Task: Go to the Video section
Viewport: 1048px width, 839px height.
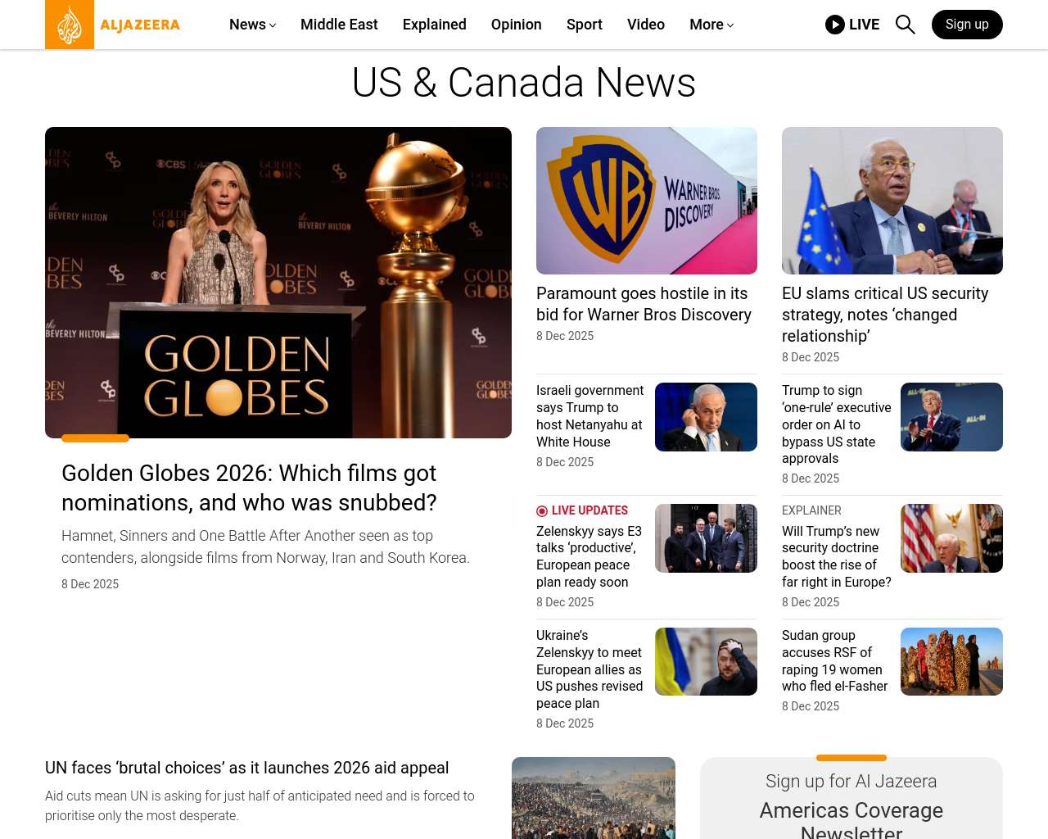Action: [646, 25]
